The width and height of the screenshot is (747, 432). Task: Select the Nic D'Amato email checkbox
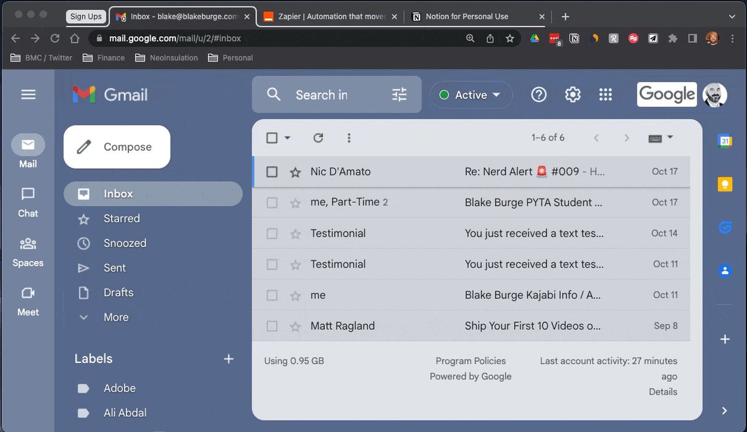272,171
